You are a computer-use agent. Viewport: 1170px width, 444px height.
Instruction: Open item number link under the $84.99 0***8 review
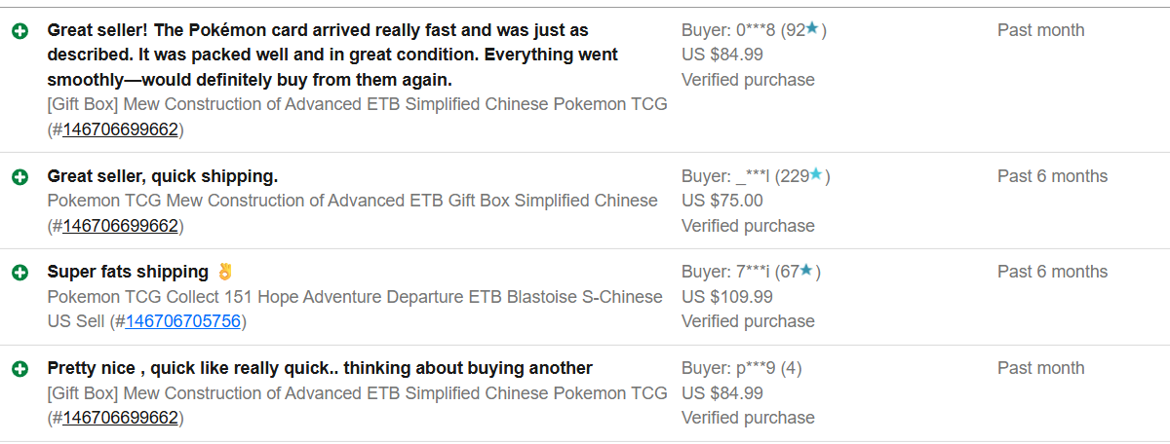120,129
